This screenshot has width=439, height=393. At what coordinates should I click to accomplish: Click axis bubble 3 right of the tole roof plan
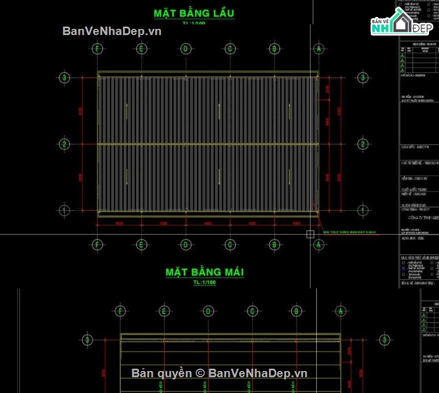[363, 77]
